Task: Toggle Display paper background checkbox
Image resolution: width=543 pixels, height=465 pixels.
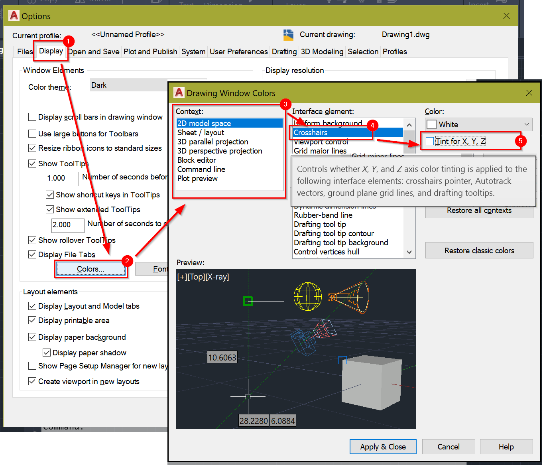Action: tap(32, 337)
